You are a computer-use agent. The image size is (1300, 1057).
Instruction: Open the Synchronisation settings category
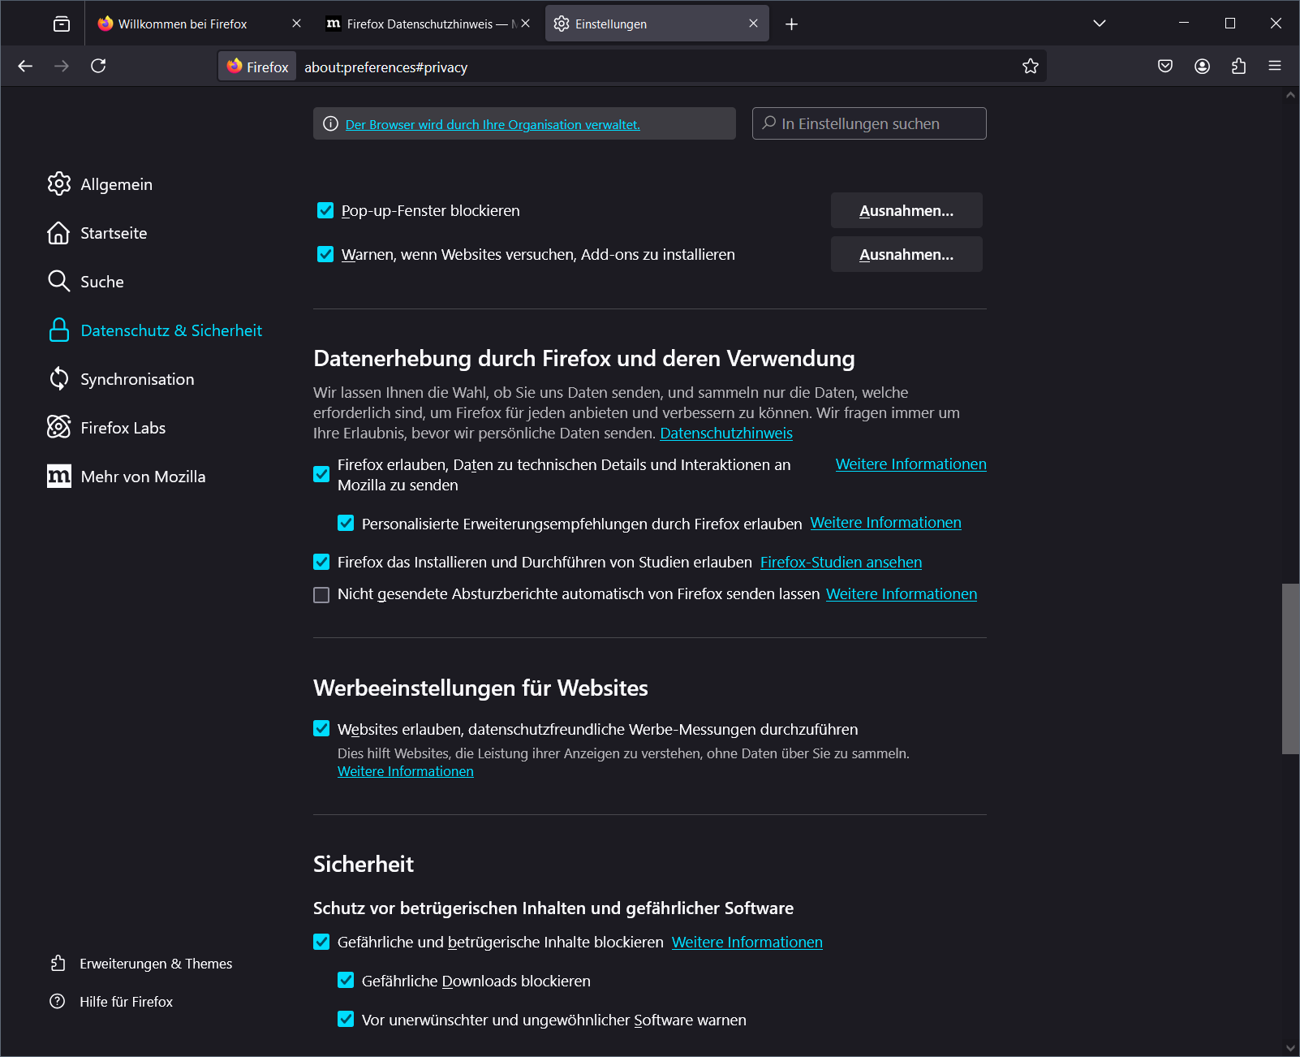(121, 379)
